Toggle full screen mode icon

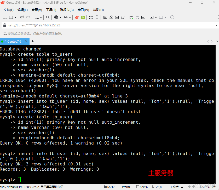point(91,17)
